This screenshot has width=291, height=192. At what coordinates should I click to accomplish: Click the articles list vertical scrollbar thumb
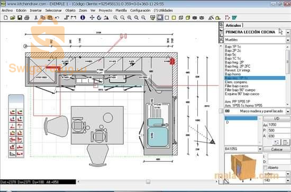point(288,61)
